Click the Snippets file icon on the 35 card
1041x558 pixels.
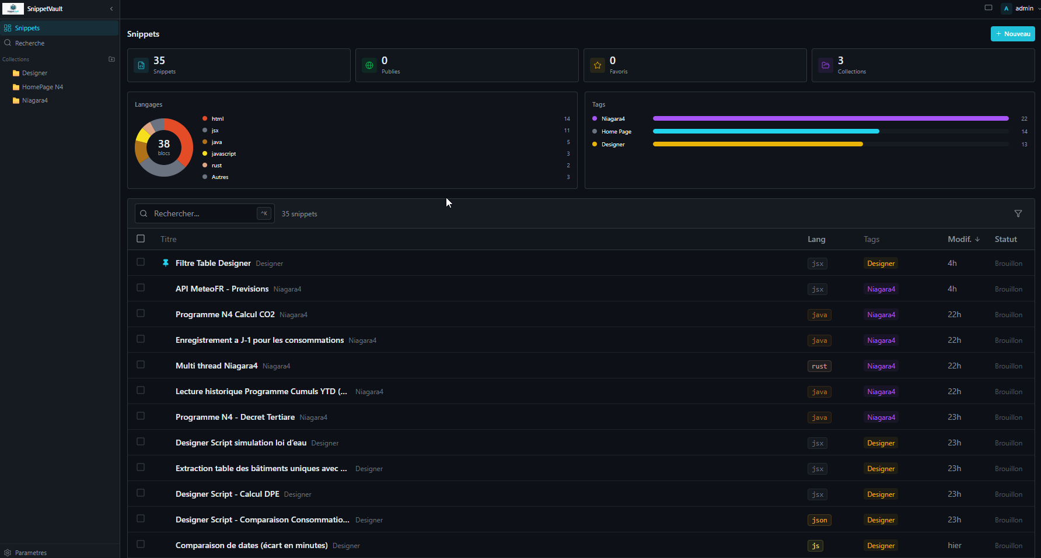point(141,65)
